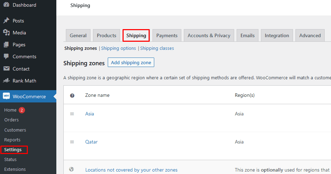Image resolution: width=331 pixels, height=174 pixels.
Task: Click the Shipping page title
Action: coord(80,6)
